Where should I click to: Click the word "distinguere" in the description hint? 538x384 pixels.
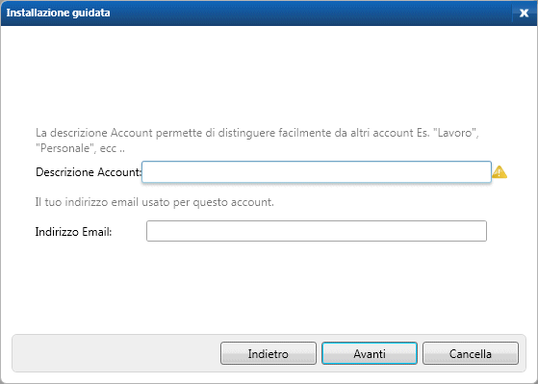tap(246, 133)
